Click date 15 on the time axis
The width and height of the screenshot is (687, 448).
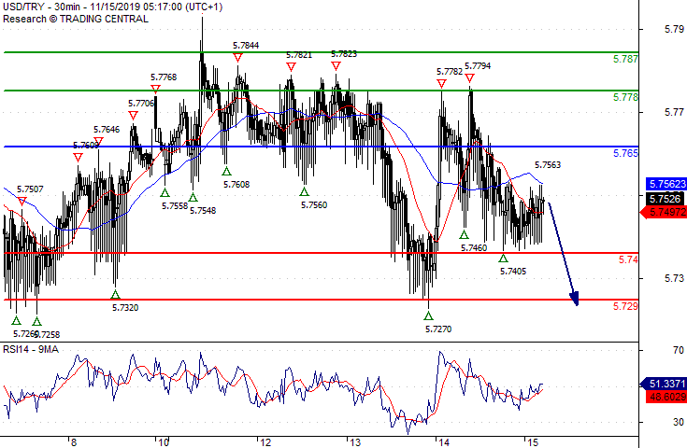pos(533,442)
